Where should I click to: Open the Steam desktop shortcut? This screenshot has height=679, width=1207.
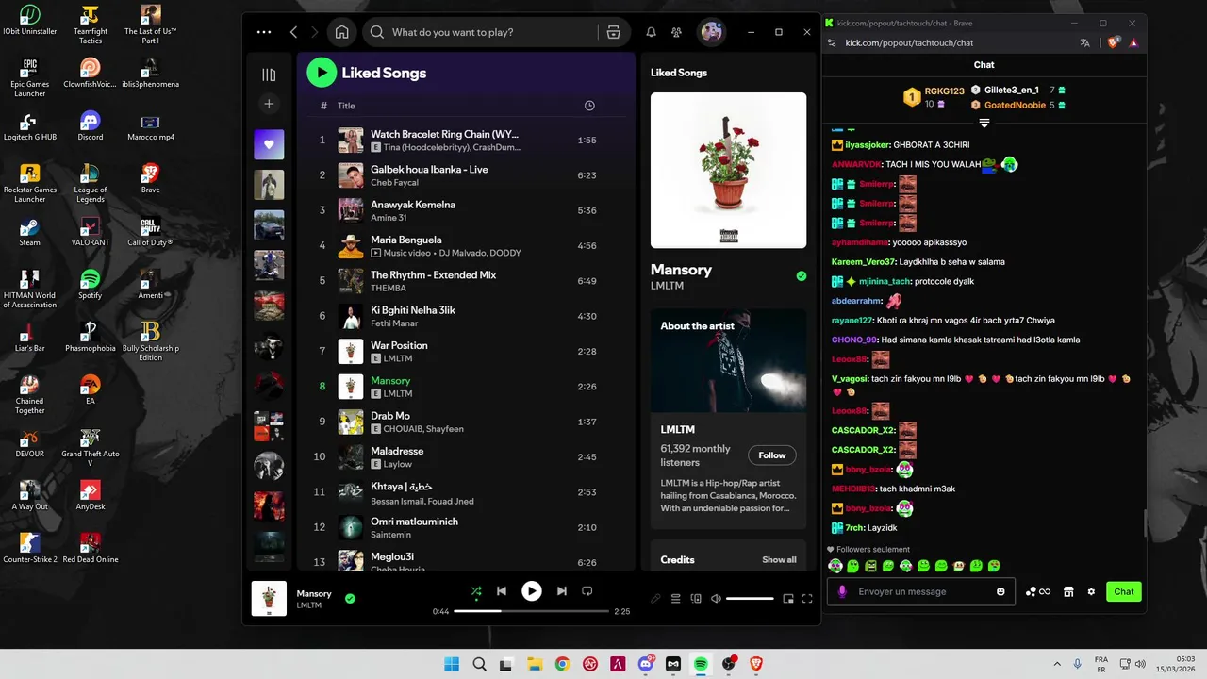30,231
